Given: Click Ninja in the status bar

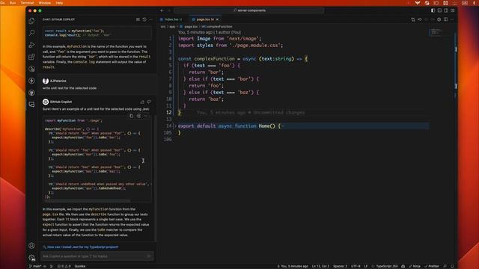Looking at the screenshot, I should point(415,266).
